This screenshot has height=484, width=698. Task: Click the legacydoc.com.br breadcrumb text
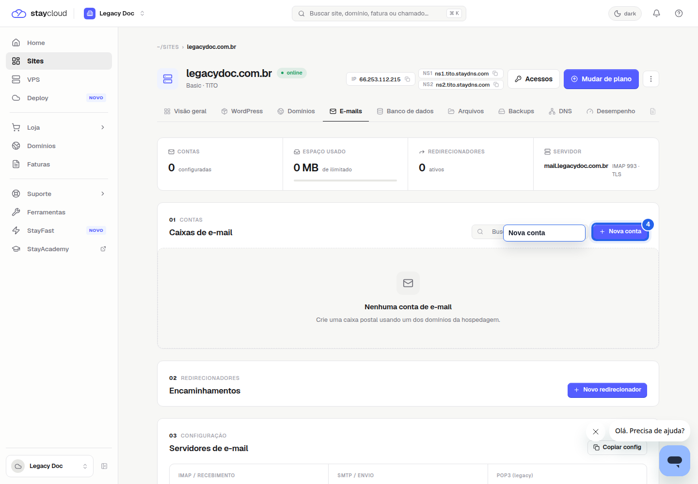tap(211, 47)
